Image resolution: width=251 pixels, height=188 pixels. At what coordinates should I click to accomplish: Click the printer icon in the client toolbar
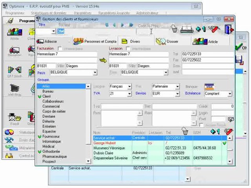click(187, 30)
